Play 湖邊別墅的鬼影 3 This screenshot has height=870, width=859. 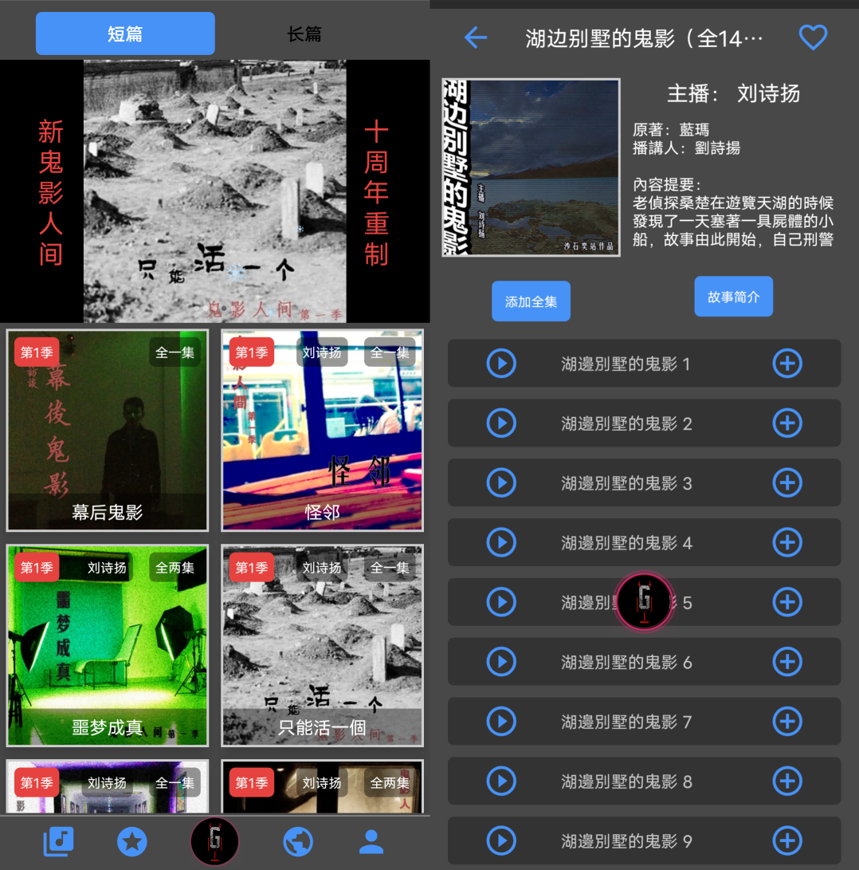coord(501,482)
